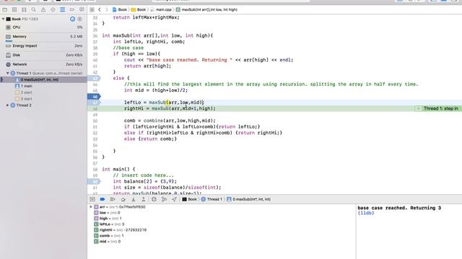Open the Test navigator
The height and width of the screenshot is (259, 462).
[53, 9]
